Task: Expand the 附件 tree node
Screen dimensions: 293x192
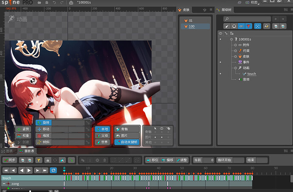Action: (235, 45)
